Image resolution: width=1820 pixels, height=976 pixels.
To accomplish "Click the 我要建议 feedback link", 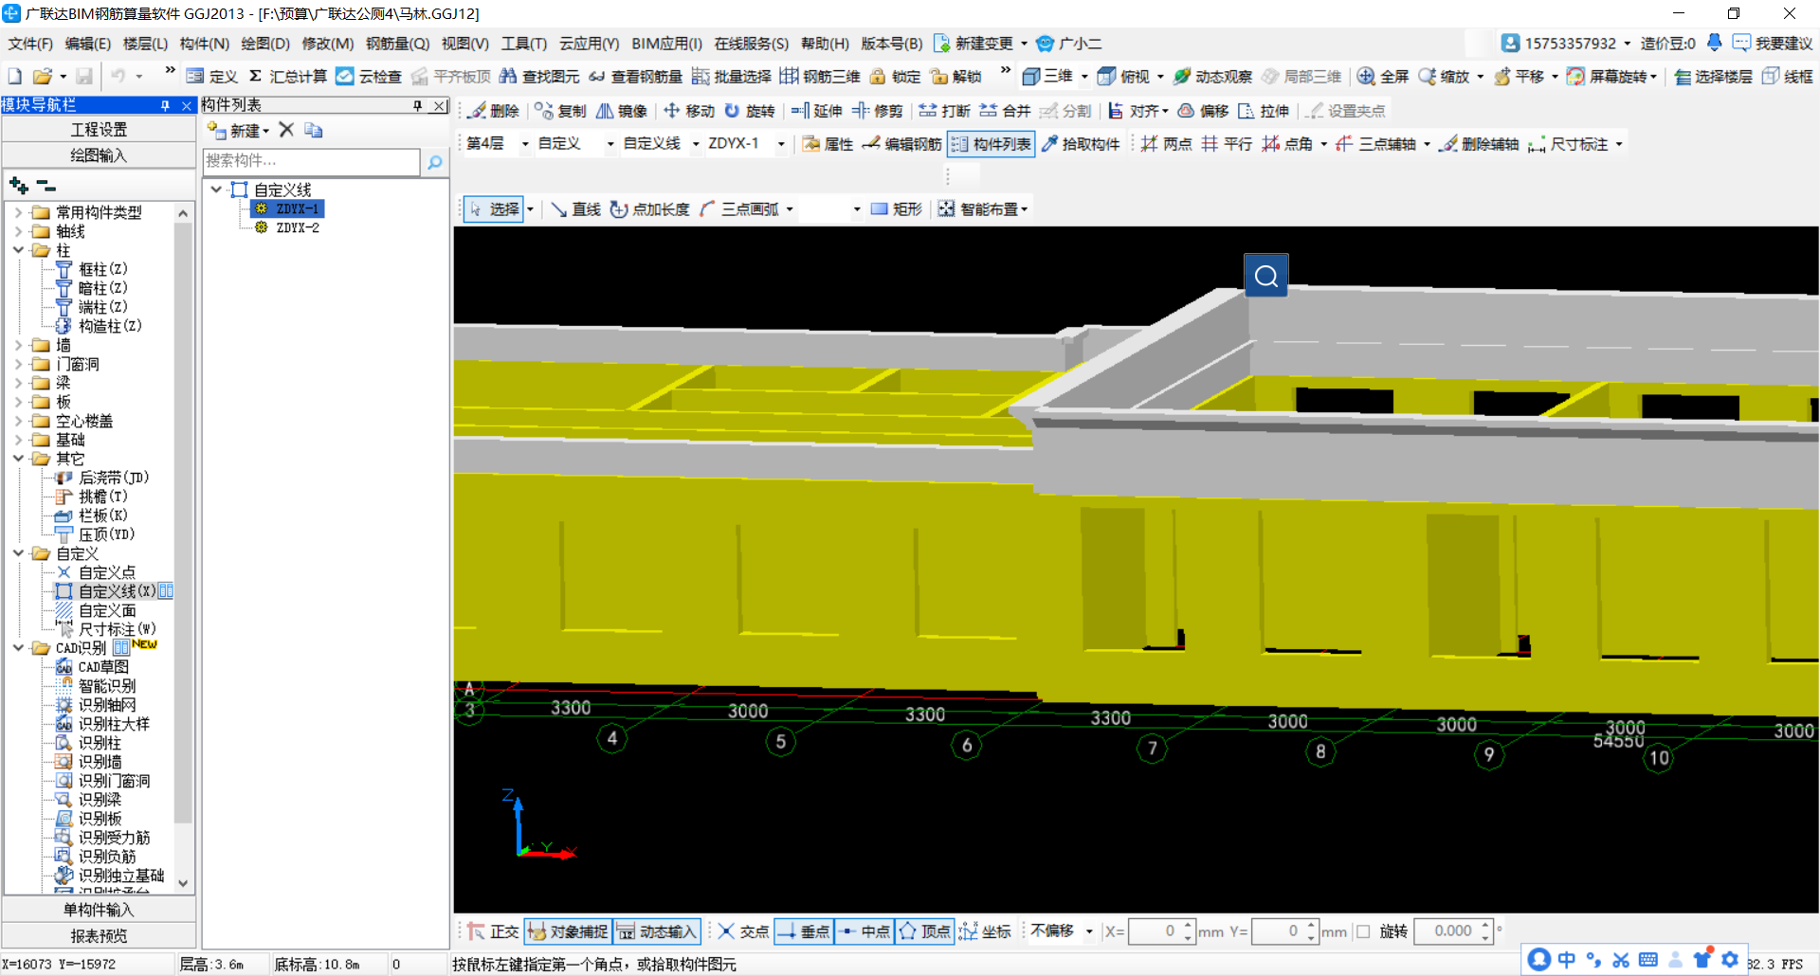I will click(1773, 44).
